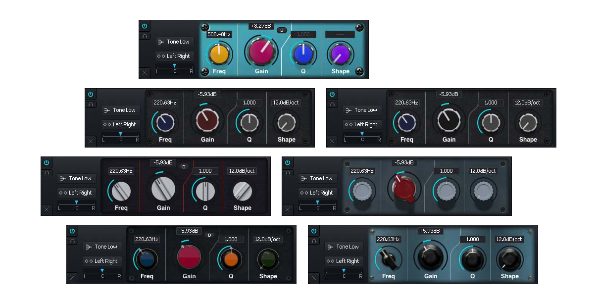Enable the D button beside +8.27dB gain
Screen dimensions: 596x304
282,30
